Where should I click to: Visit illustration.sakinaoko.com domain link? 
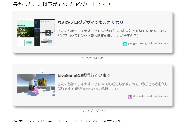click(151, 96)
